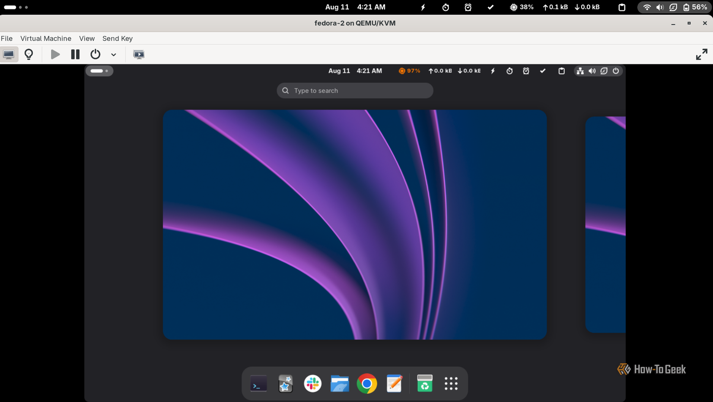Click host lightning bolt indicator

[423, 7]
